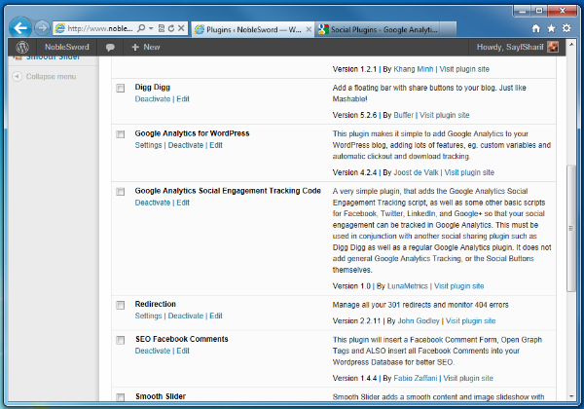This screenshot has width=584, height=409.
Task: Check Google Analytics for WordPress checkbox
Action: click(x=121, y=134)
